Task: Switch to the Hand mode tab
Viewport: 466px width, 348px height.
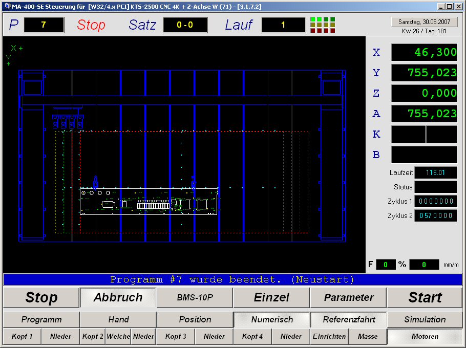Action: (118, 319)
